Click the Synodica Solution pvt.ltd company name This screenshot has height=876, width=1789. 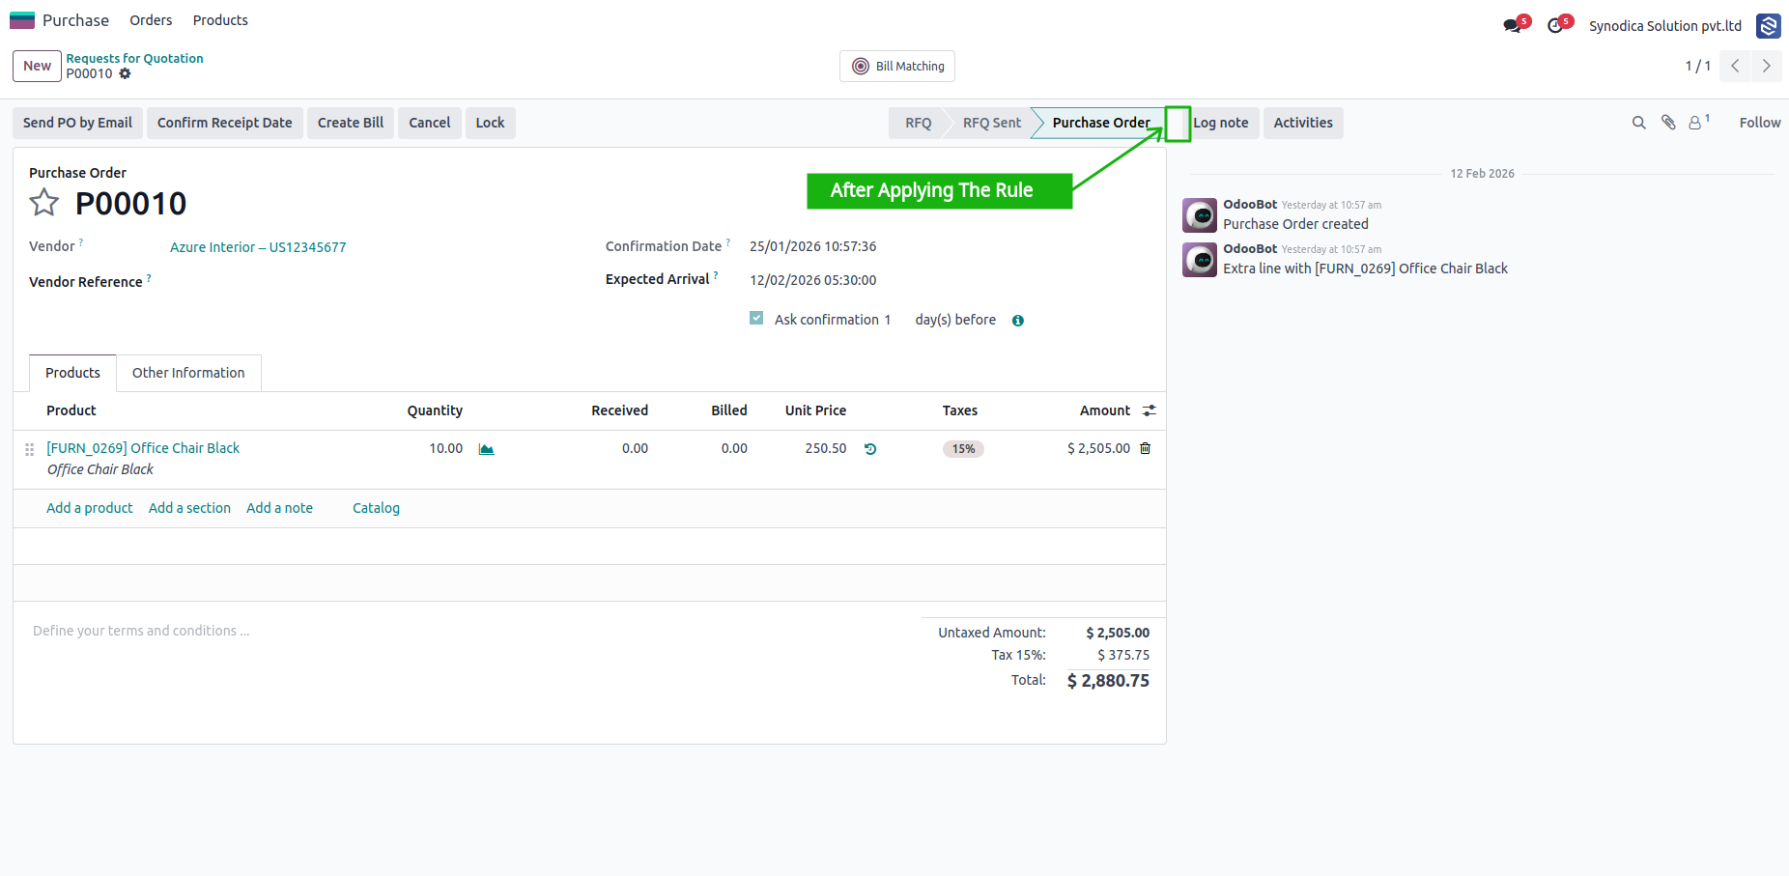1665,26
